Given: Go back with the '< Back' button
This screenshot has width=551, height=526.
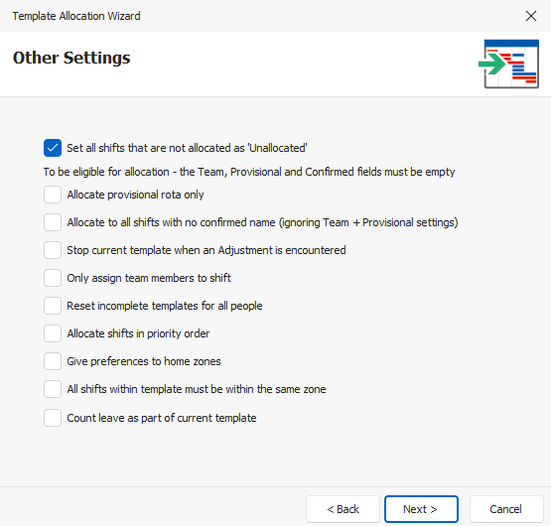Looking at the screenshot, I should tap(343, 509).
